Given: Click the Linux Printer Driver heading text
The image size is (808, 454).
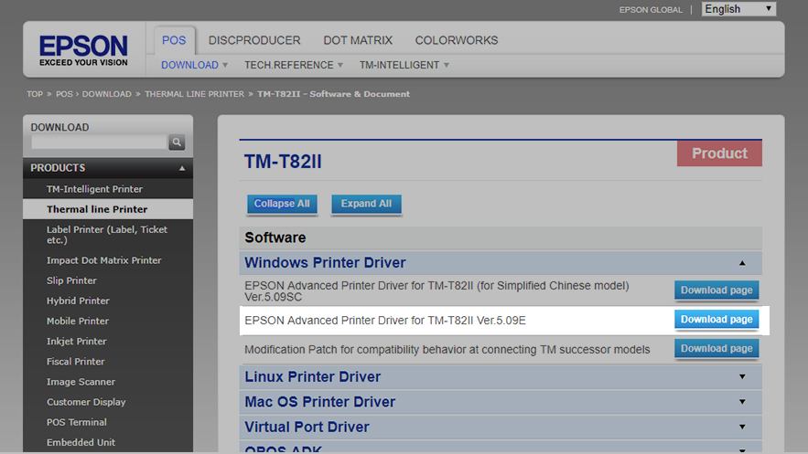Looking at the screenshot, I should click(312, 377).
